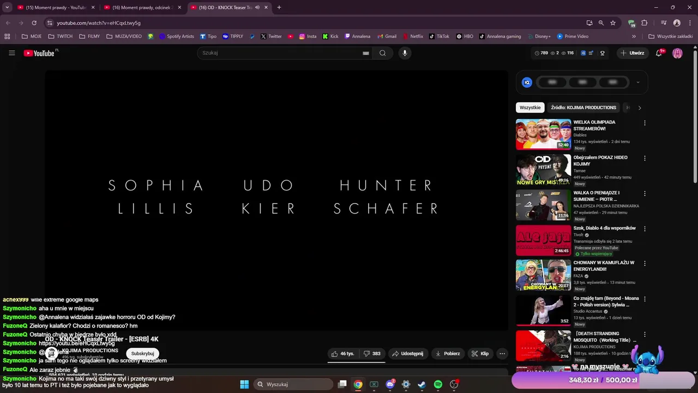
Task: Open the Chrome apps grid in the bookmarks bar
Action: coord(7,37)
